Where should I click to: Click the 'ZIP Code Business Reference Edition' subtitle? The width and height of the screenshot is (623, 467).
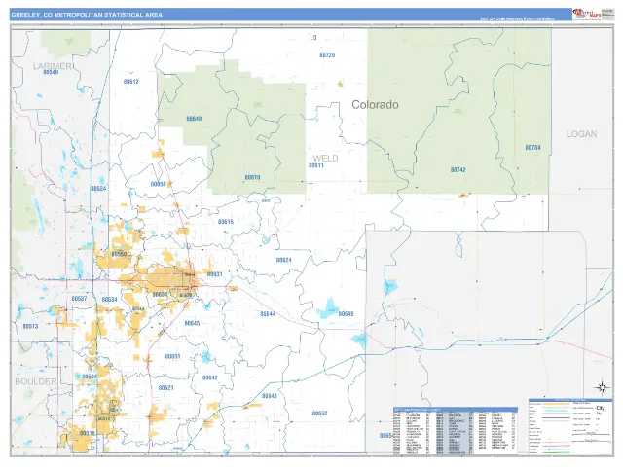[517, 18]
